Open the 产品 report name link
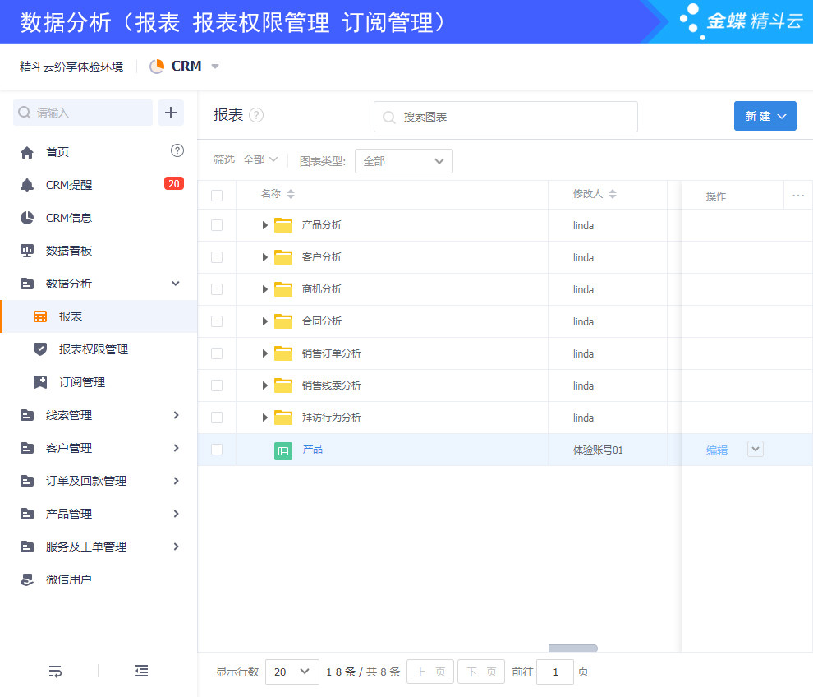The width and height of the screenshot is (813, 697). 313,450
